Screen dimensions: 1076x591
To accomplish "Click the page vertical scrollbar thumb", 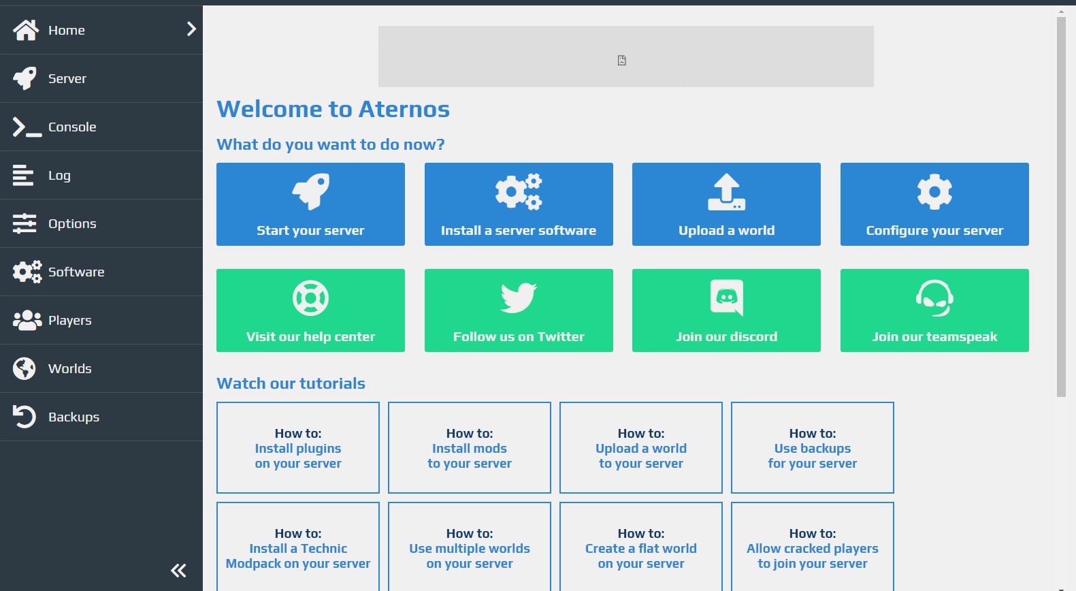I will (x=1061, y=207).
